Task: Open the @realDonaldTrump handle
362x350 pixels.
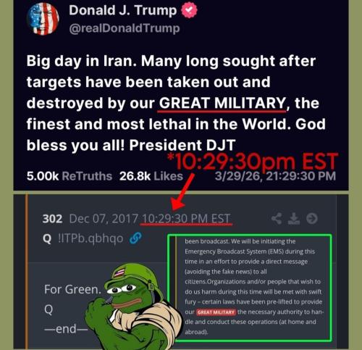Action: pyautogui.click(x=125, y=28)
